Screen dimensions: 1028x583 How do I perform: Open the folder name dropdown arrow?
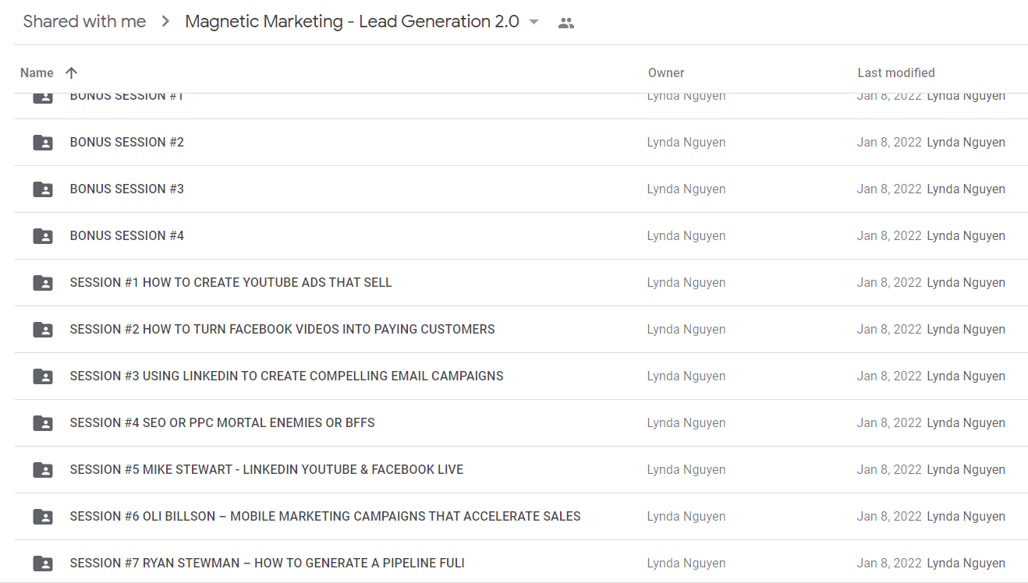(533, 22)
